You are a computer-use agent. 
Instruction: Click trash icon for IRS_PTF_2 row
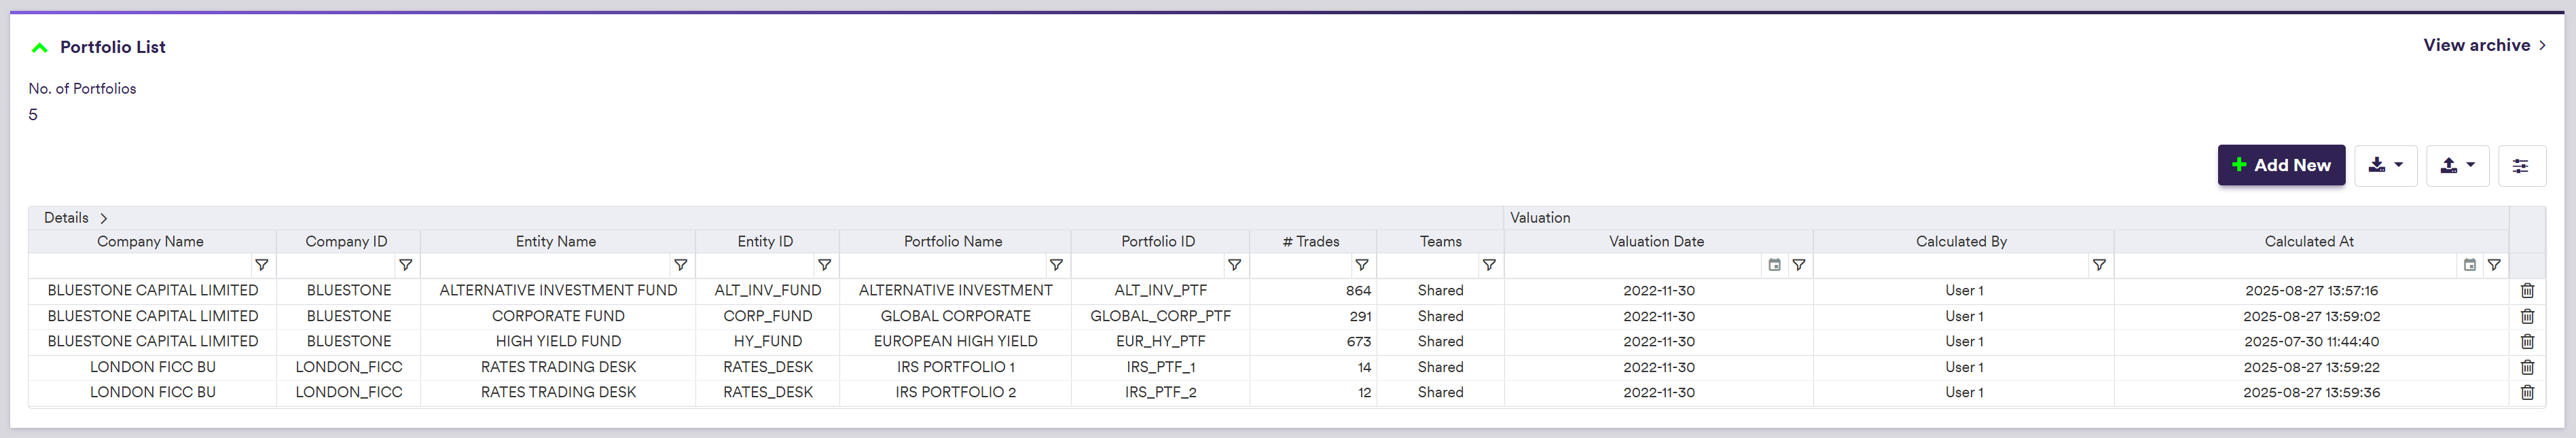click(2526, 392)
